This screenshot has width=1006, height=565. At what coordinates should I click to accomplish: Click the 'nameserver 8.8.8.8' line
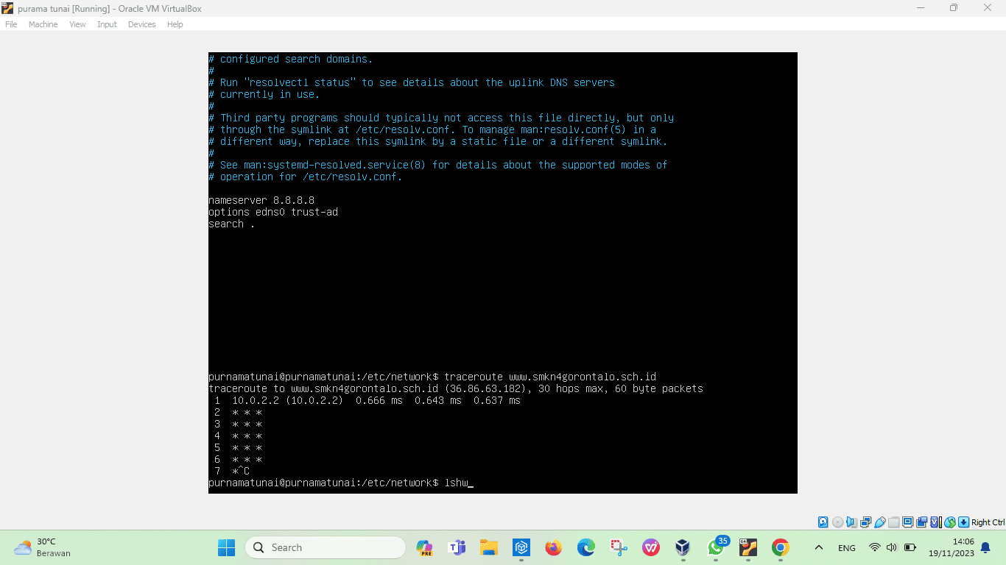click(x=261, y=200)
